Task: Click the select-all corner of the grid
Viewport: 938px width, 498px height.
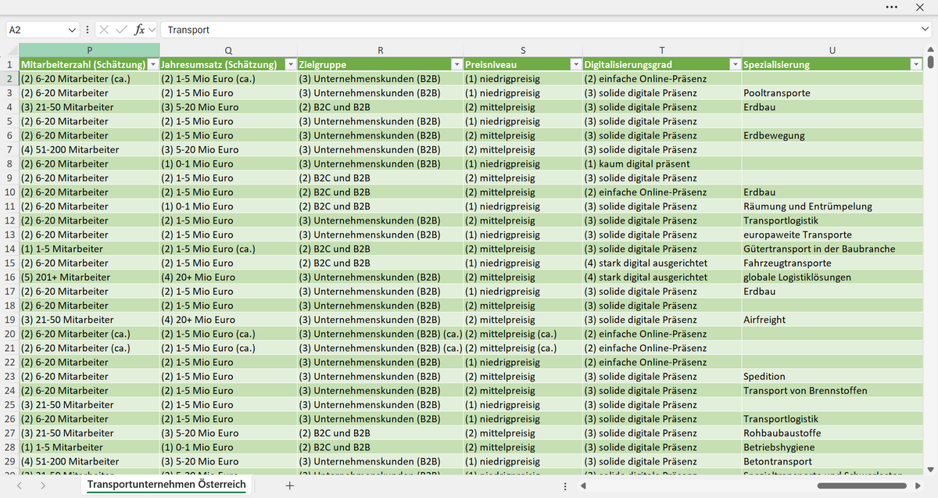Action: [9, 50]
